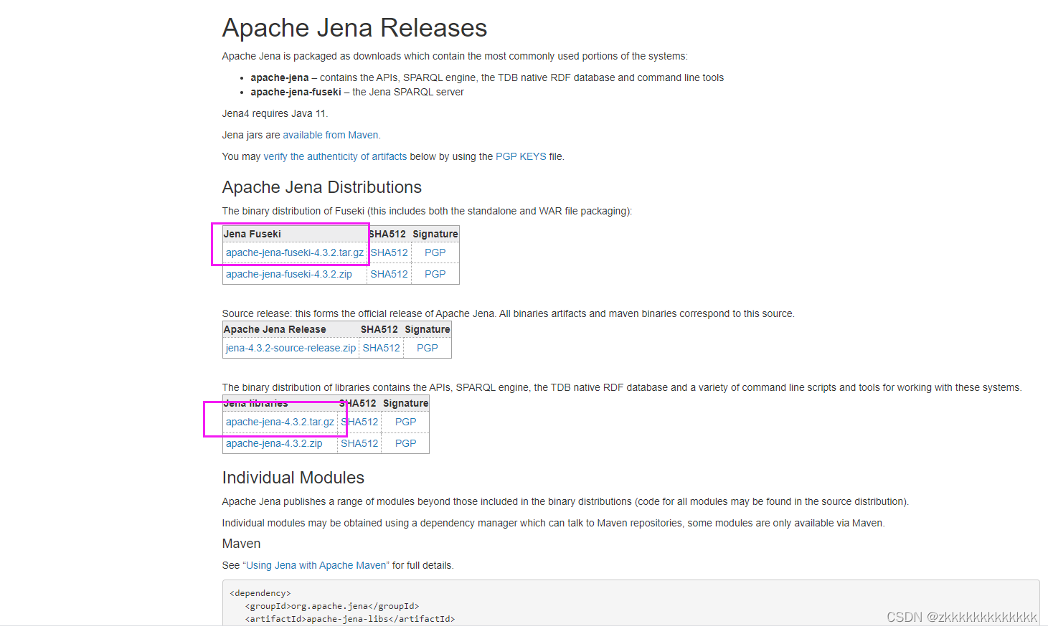Click the <dependency> line in code block
This screenshot has width=1048, height=629.
pos(260,593)
